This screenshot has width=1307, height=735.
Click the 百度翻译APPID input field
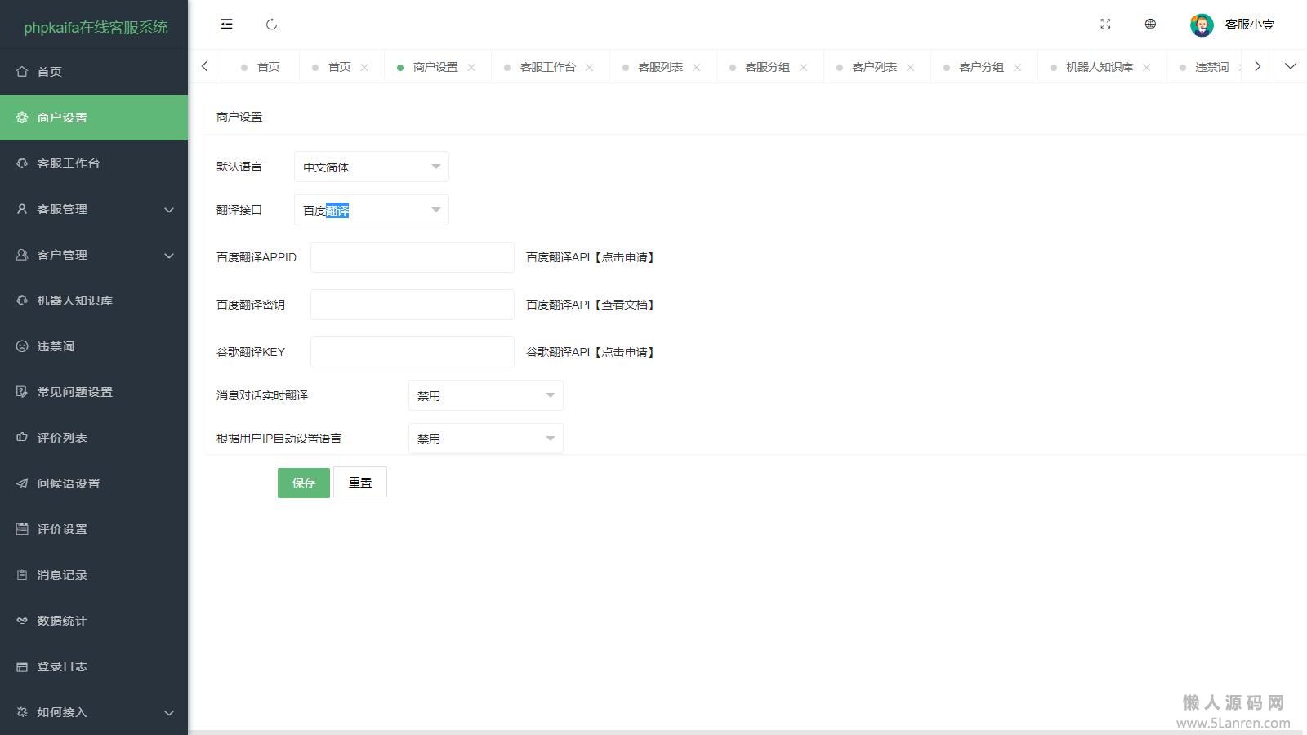[x=412, y=257]
